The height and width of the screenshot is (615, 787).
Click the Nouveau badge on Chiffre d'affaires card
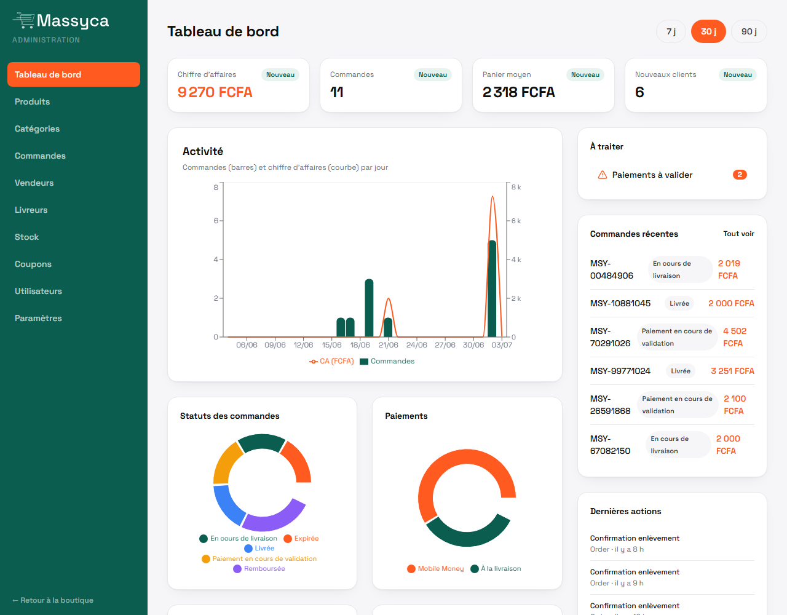[x=280, y=74]
